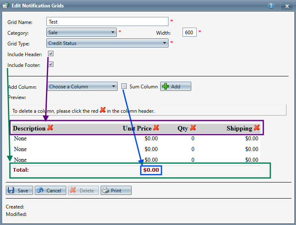Open the Choose a Column dropdown
Image resolution: width=296 pixels, height=225 pixels.
[x=82, y=86]
